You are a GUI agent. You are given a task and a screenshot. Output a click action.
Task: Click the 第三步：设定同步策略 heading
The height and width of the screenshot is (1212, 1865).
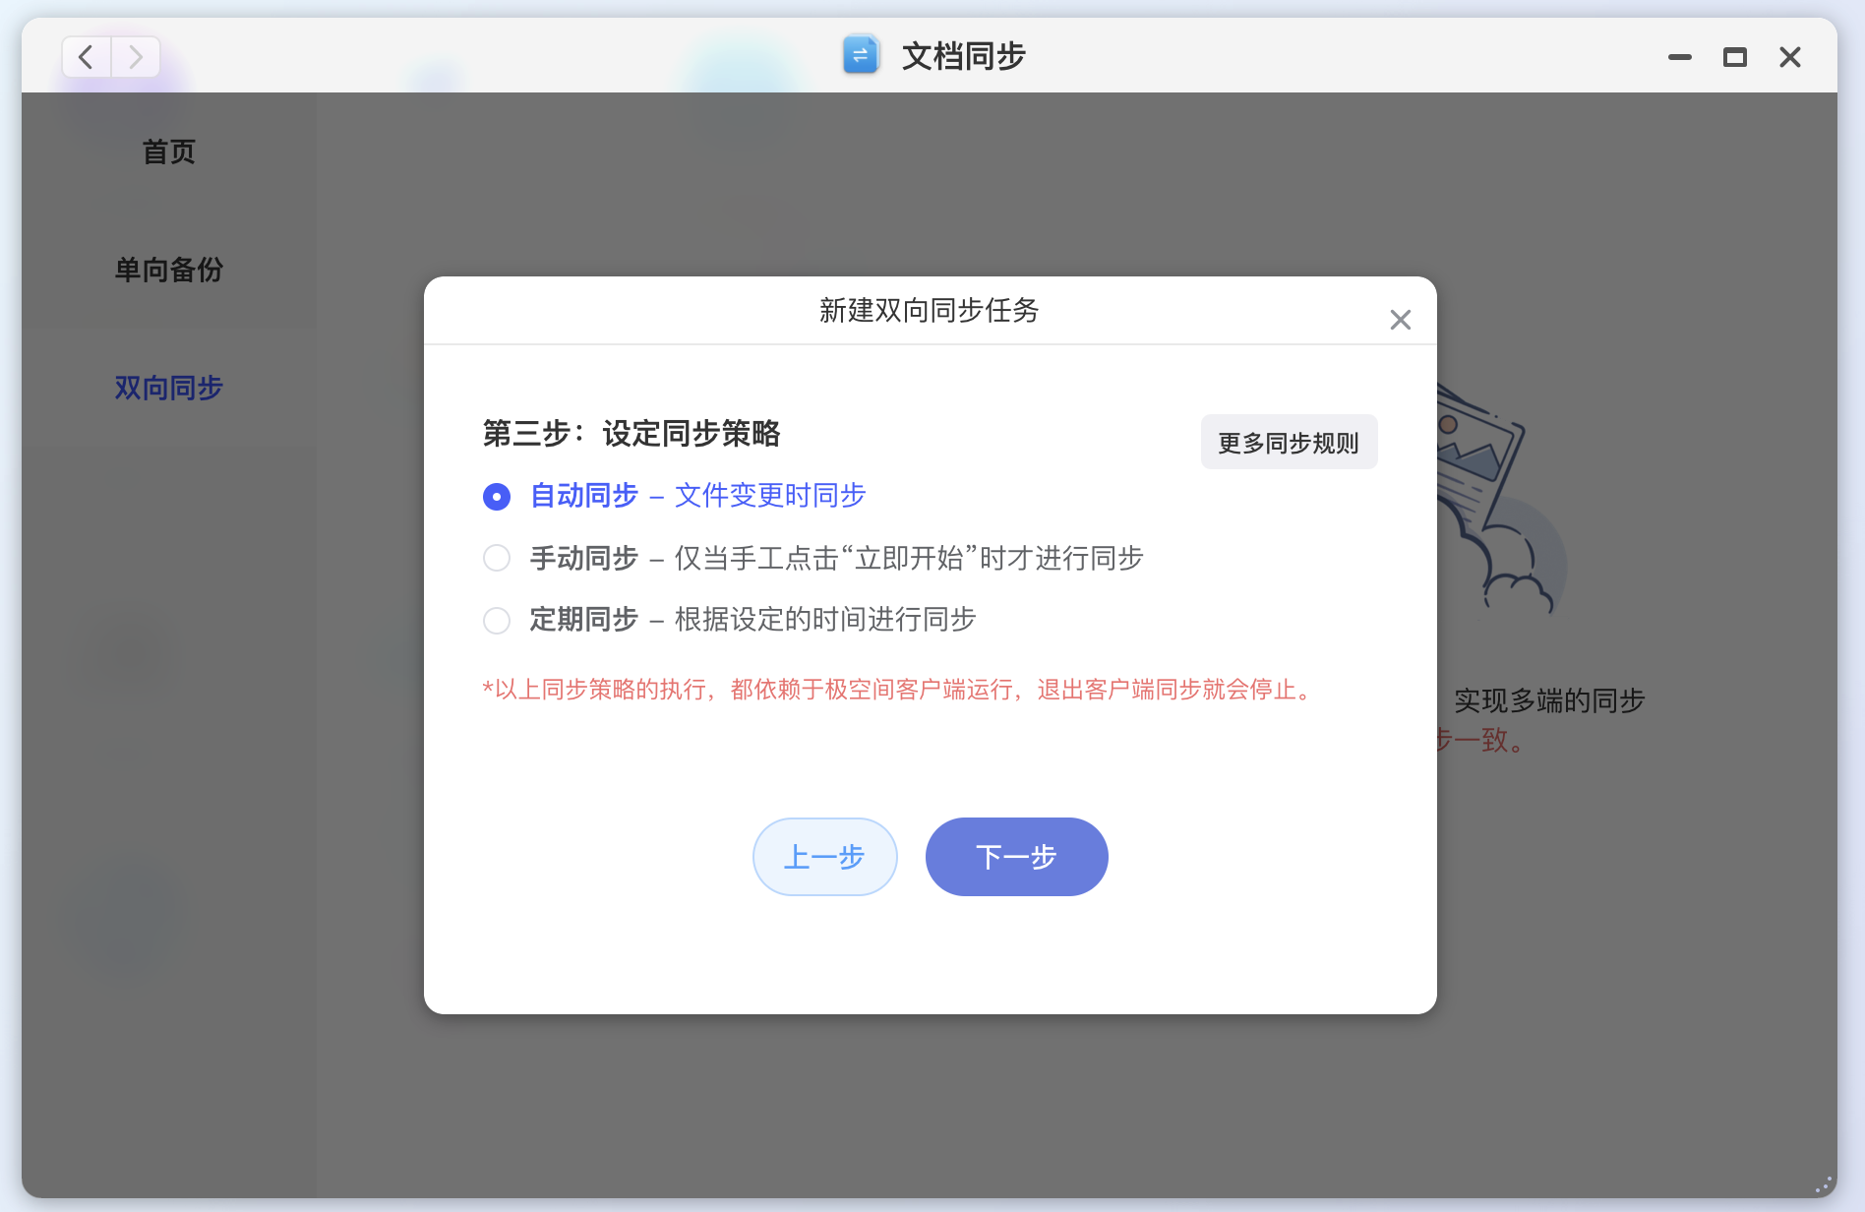(x=631, y=433)
